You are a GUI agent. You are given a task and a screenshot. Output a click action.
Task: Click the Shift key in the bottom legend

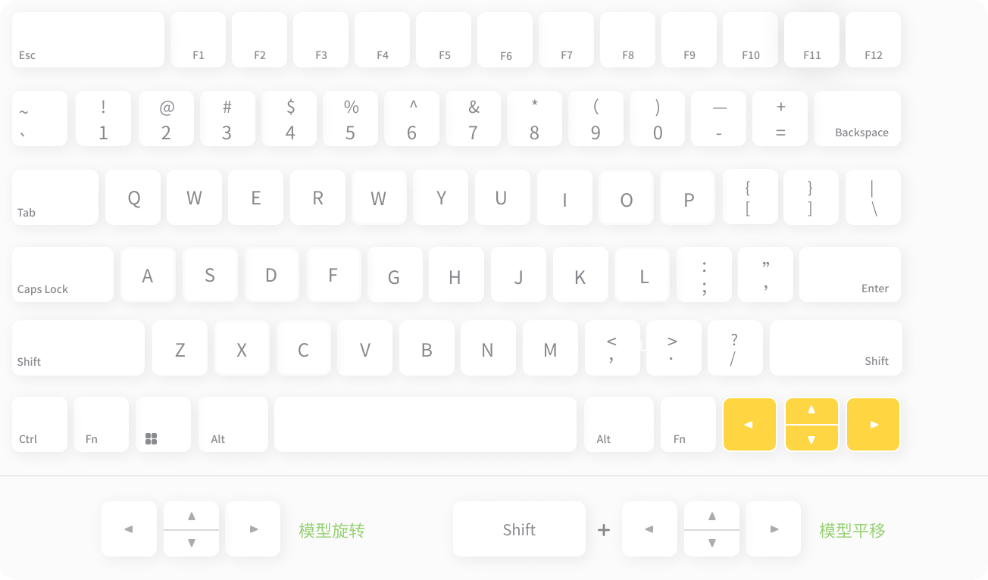click(x=519, y=529)
